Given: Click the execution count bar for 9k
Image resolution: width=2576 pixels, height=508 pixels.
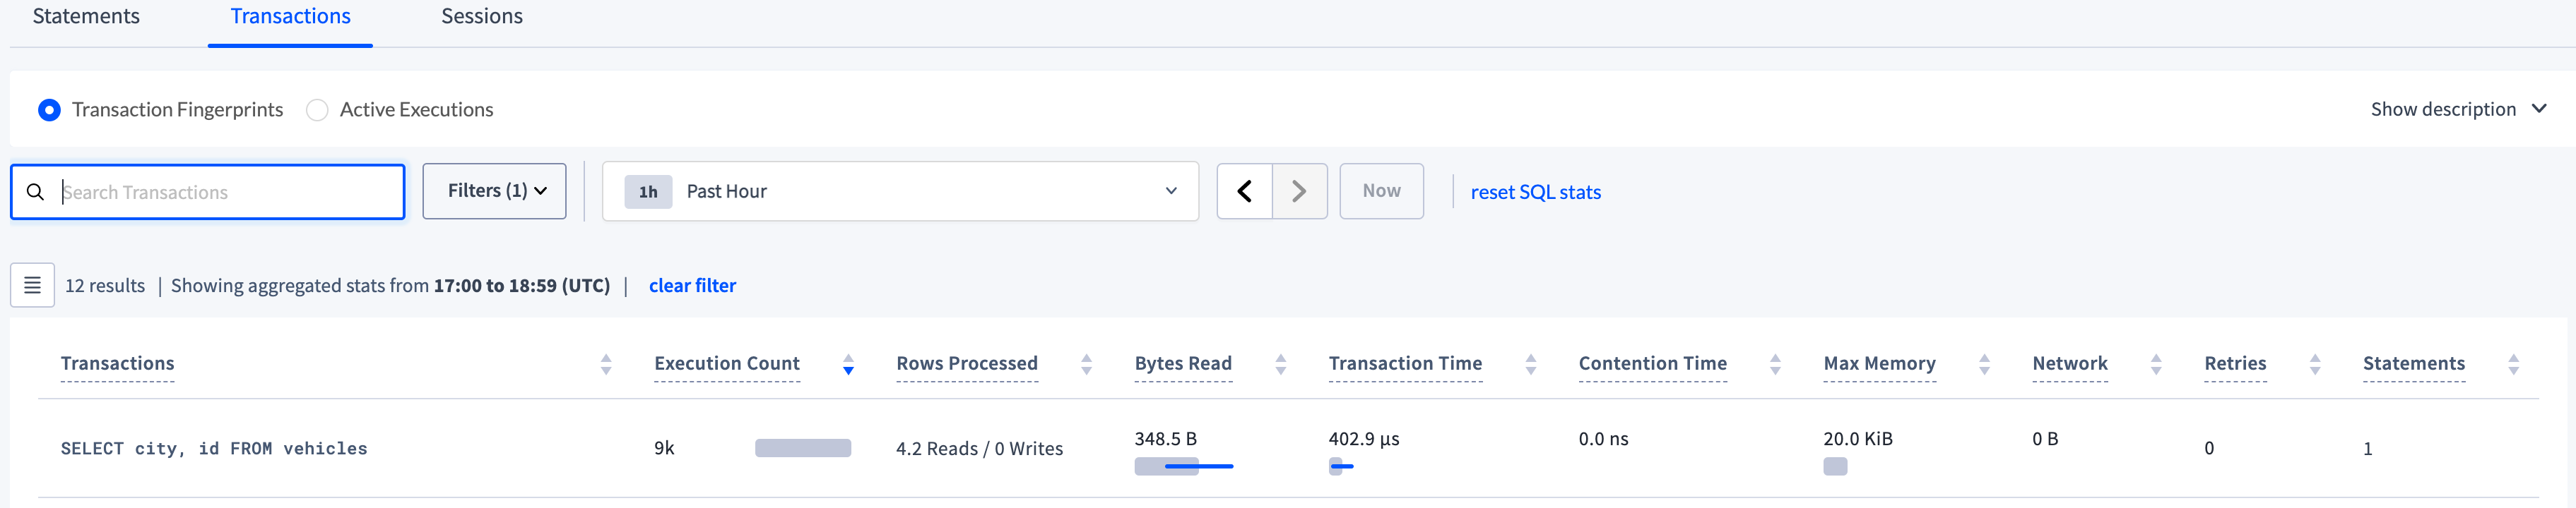Looking at the screenshot, I should tap(803, 448).
